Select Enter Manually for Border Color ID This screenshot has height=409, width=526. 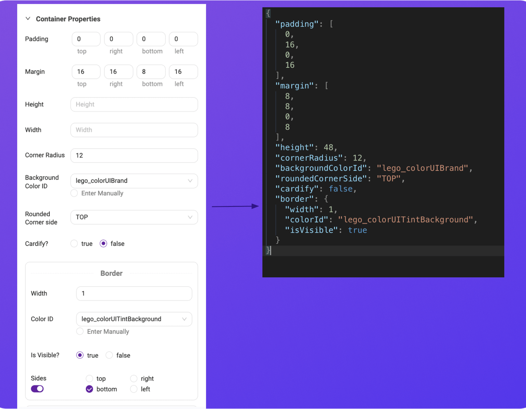point(80,331)
